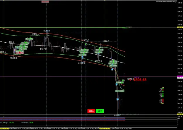Click the M30 timeframe indicator square
The width and height of the screenshot is (183, 130).
163,94
